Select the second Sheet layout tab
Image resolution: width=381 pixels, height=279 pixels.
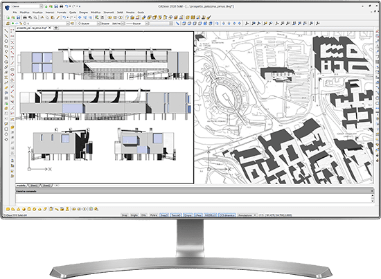(x=46, y=186)
